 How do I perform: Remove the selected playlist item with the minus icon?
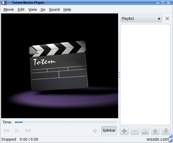[x=134, y=131]
